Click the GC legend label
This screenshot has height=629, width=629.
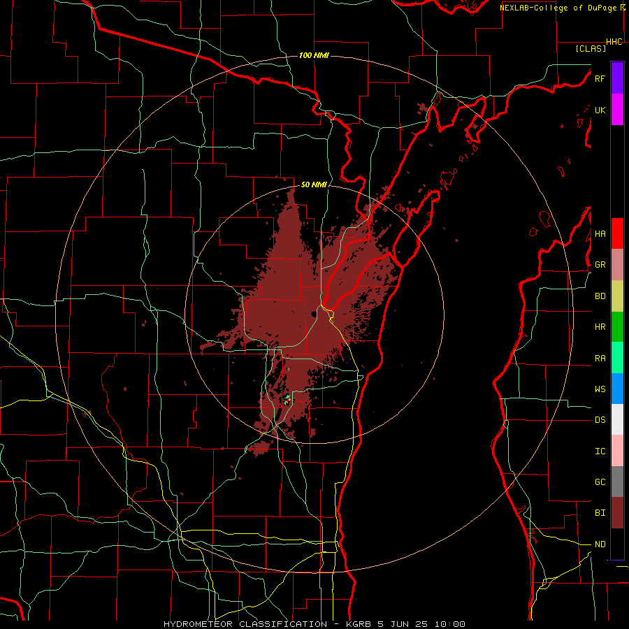point(600,482)
